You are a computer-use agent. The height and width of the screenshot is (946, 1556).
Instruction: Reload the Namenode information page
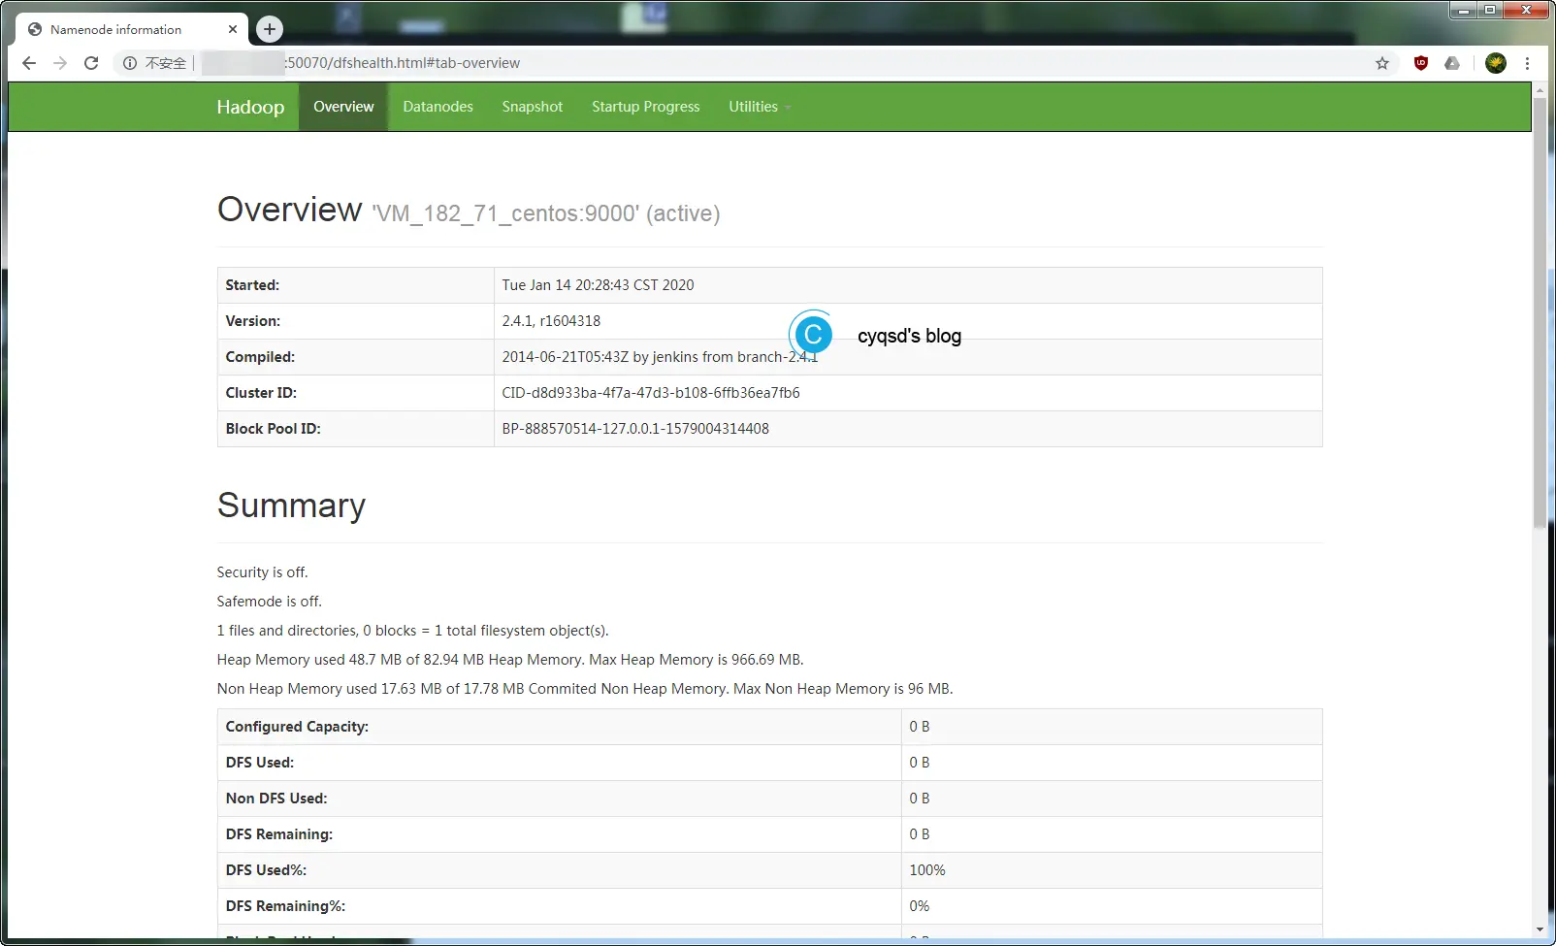(91, 63)
